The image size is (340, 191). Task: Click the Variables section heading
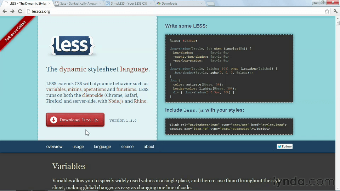point(69,166)
